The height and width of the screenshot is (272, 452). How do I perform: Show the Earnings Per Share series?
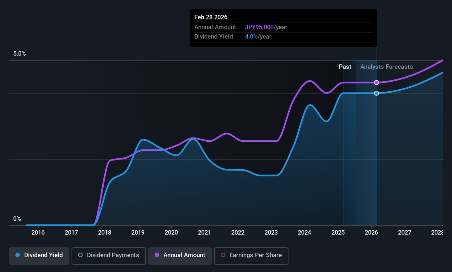[251, 255]
